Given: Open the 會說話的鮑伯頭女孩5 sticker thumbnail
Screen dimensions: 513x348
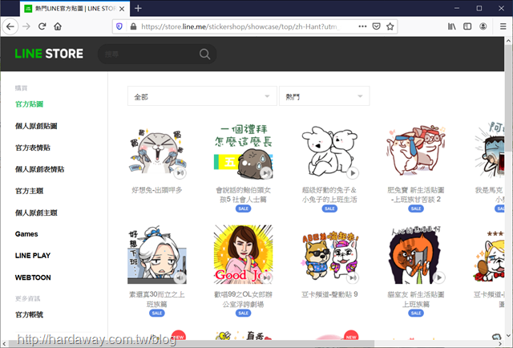Looking at the screenshot, I should (x=243, y=151).
